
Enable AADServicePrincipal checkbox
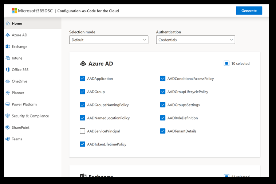pos(82,131)
